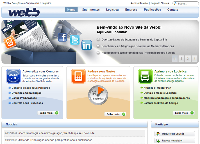Open Otimize o Modelo Logístico link
The height and width of the screenshot is (144, 200).
point(160,93)
